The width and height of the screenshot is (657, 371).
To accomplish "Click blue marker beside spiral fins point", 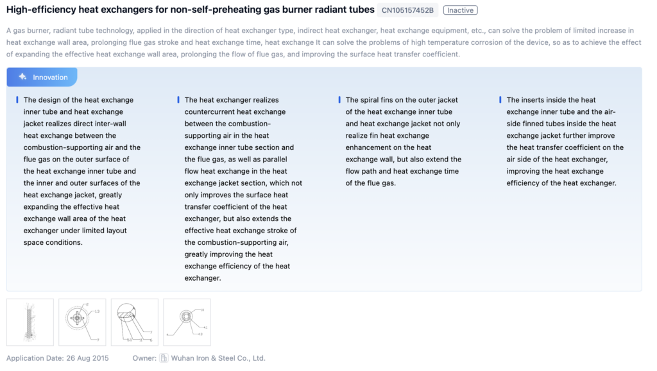I will [339, 100].
